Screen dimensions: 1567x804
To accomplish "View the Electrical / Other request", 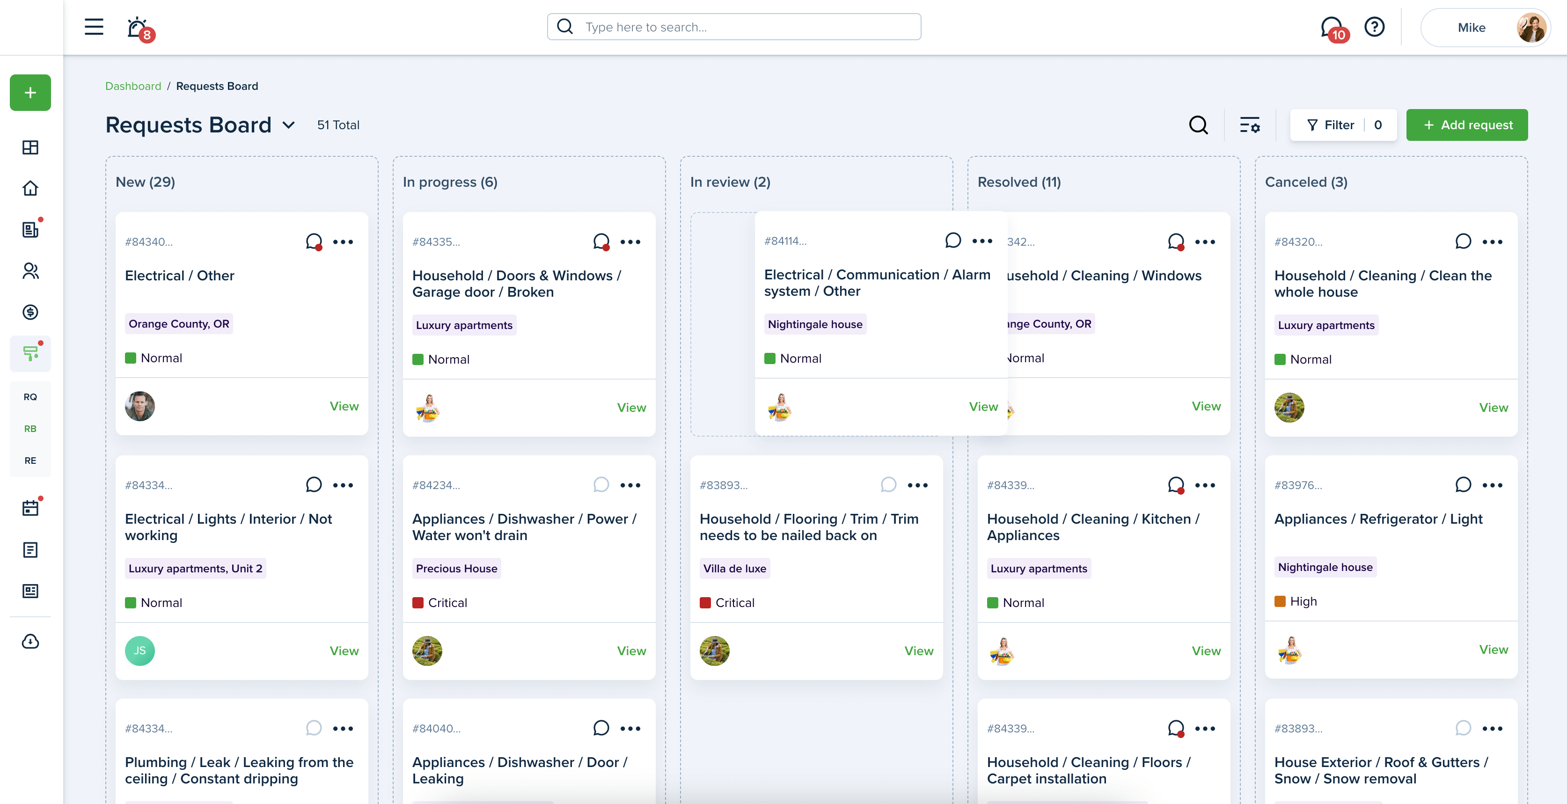I will (x=344, y=406).
